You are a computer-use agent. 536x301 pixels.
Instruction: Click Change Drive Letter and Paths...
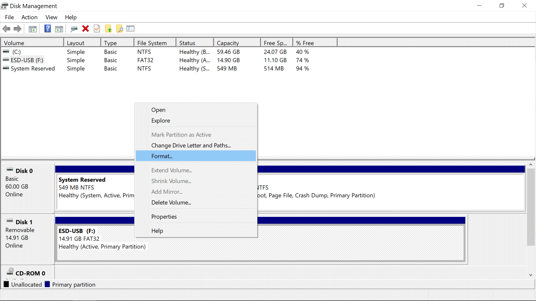(x=191, y=145)
